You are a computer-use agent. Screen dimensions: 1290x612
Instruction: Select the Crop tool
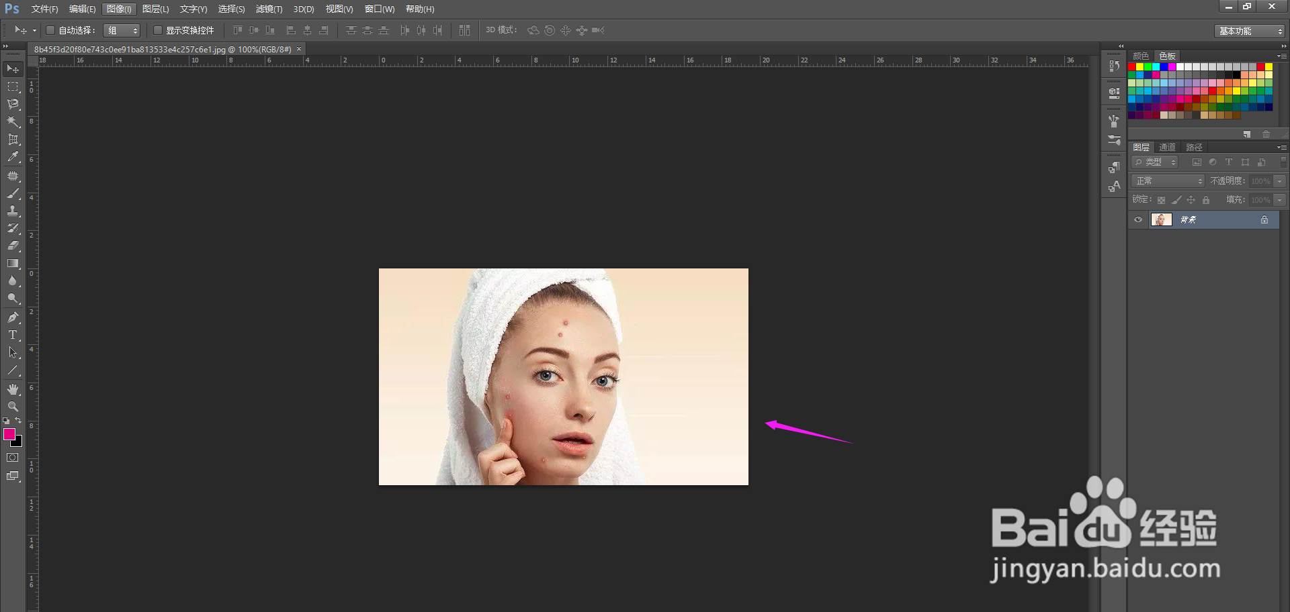coord(13,140)
